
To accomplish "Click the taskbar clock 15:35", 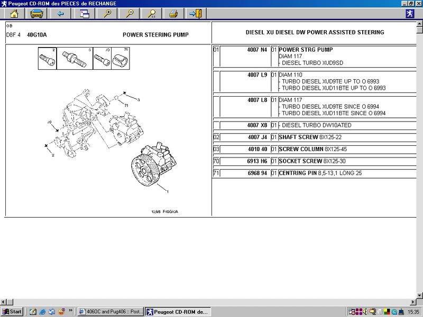I will pyautogui.click(x=413, y=312).
